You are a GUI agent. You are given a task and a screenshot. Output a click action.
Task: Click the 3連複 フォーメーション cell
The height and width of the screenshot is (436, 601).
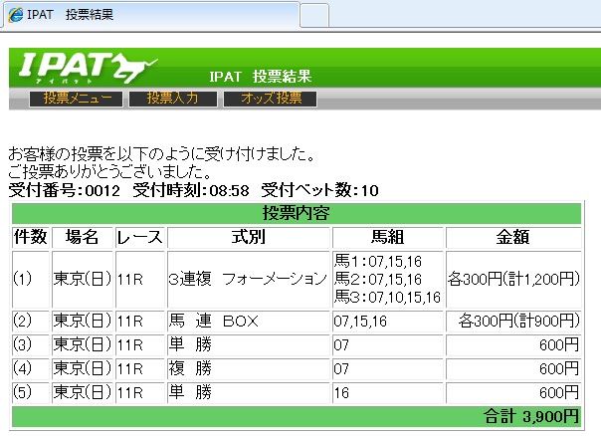[249, 279]
